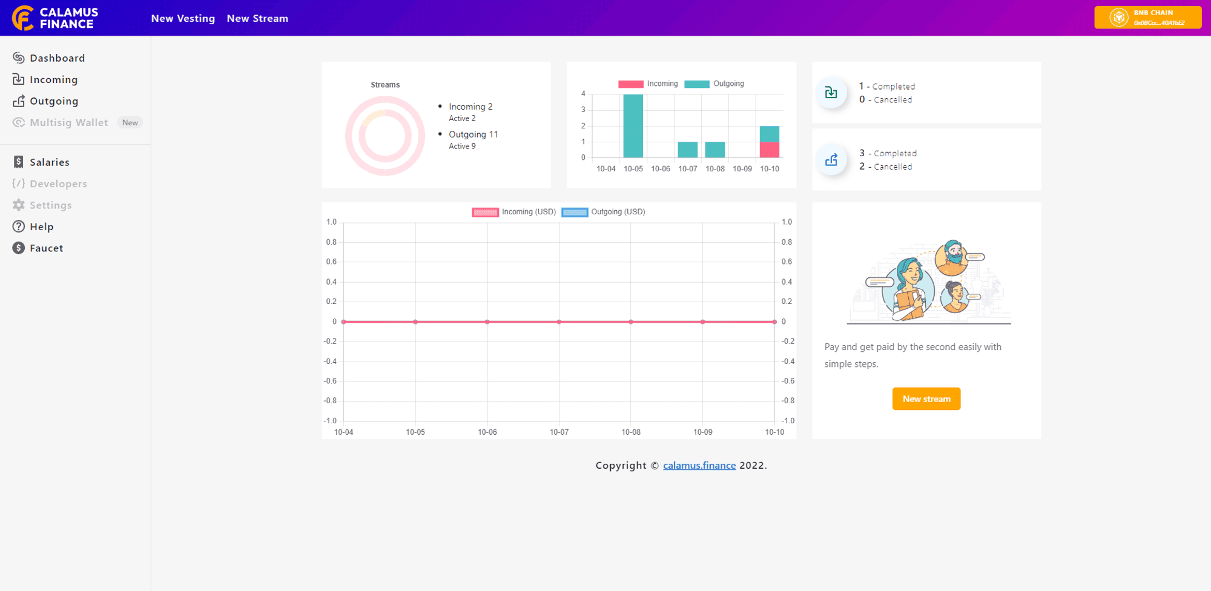Click the outgoing completed streams icon
1211x591 pixels.
[831, 159]
